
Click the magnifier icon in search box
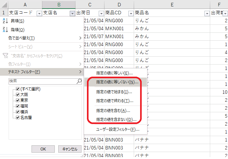coord(79,81)
